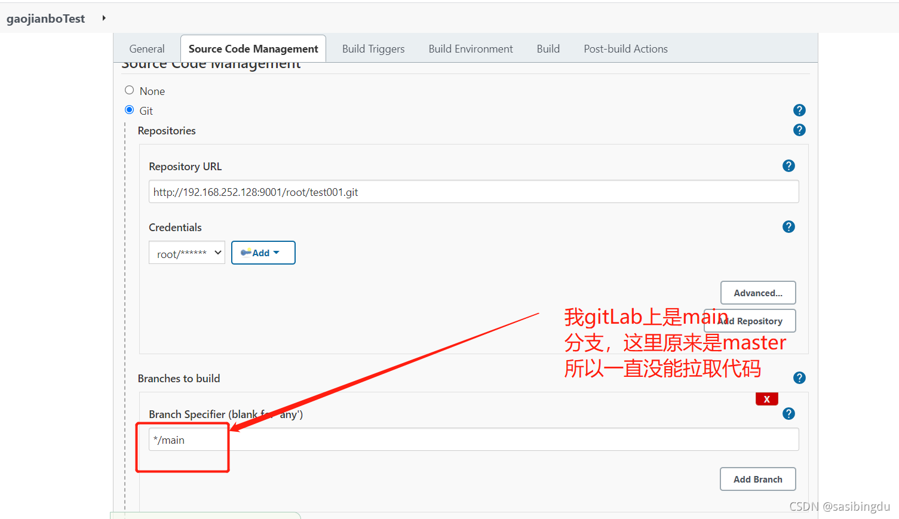
Task: Expand the Add credentials dropdown button
Action: [x=263, y=253]
